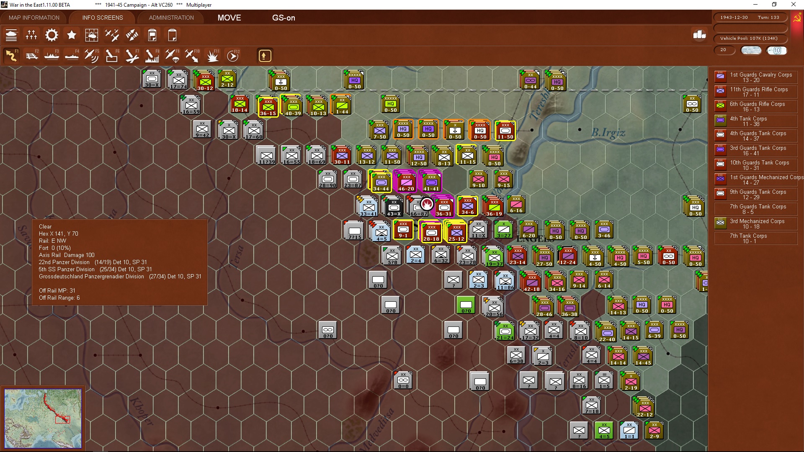Open the losses crosses icon
Screen dimensions: 804x452
31,35
